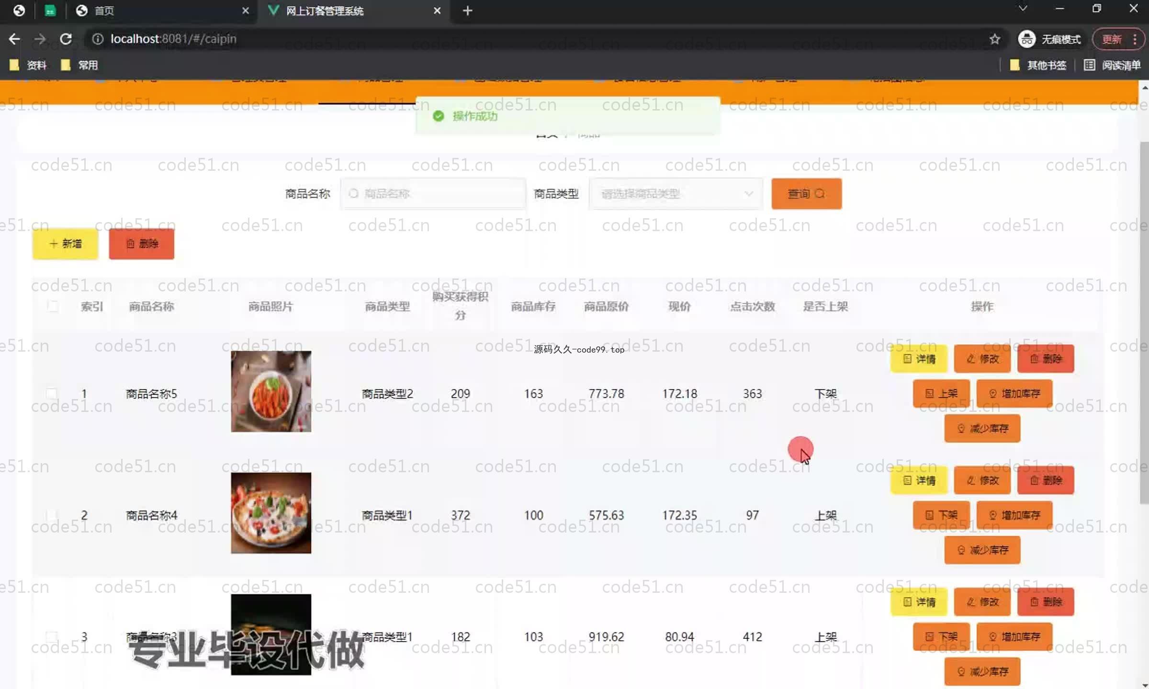
Task: Click the 773.78 original price cell
Action: coord(606,393)
